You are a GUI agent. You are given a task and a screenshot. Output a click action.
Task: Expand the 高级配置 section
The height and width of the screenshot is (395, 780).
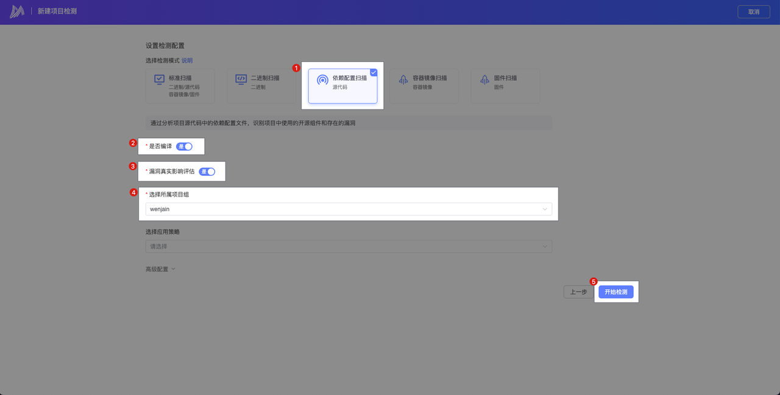coord(160,269)
